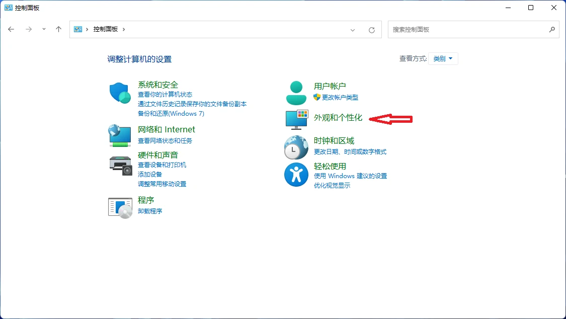Click the Clock and Region globe icon
The height and width of the screenshot is (319, 566).
click(x=296, y=147)
